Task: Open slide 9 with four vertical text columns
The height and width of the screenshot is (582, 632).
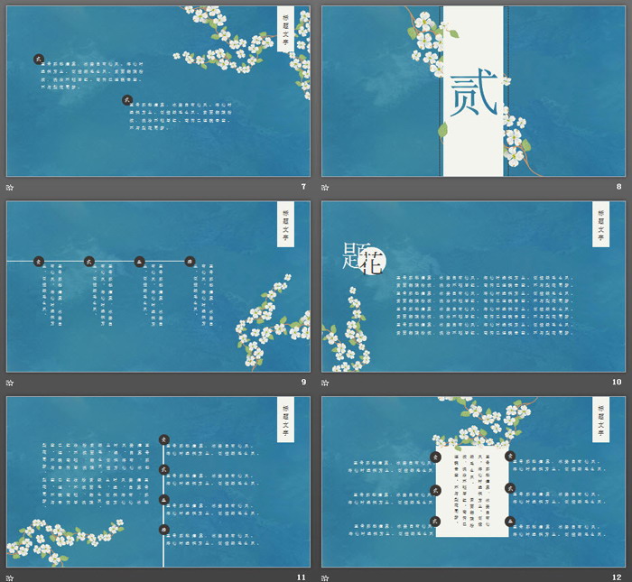Action: [158, 286]
